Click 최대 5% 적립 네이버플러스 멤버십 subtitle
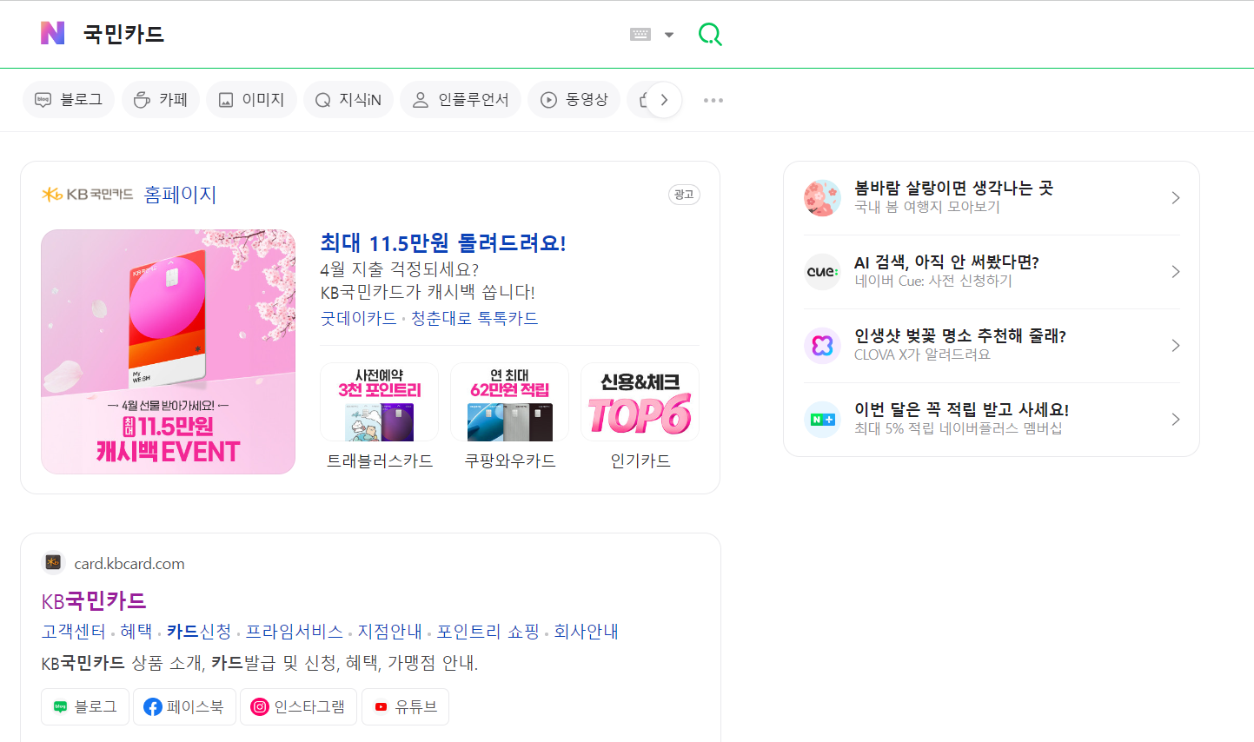 (x=959, y=428)
